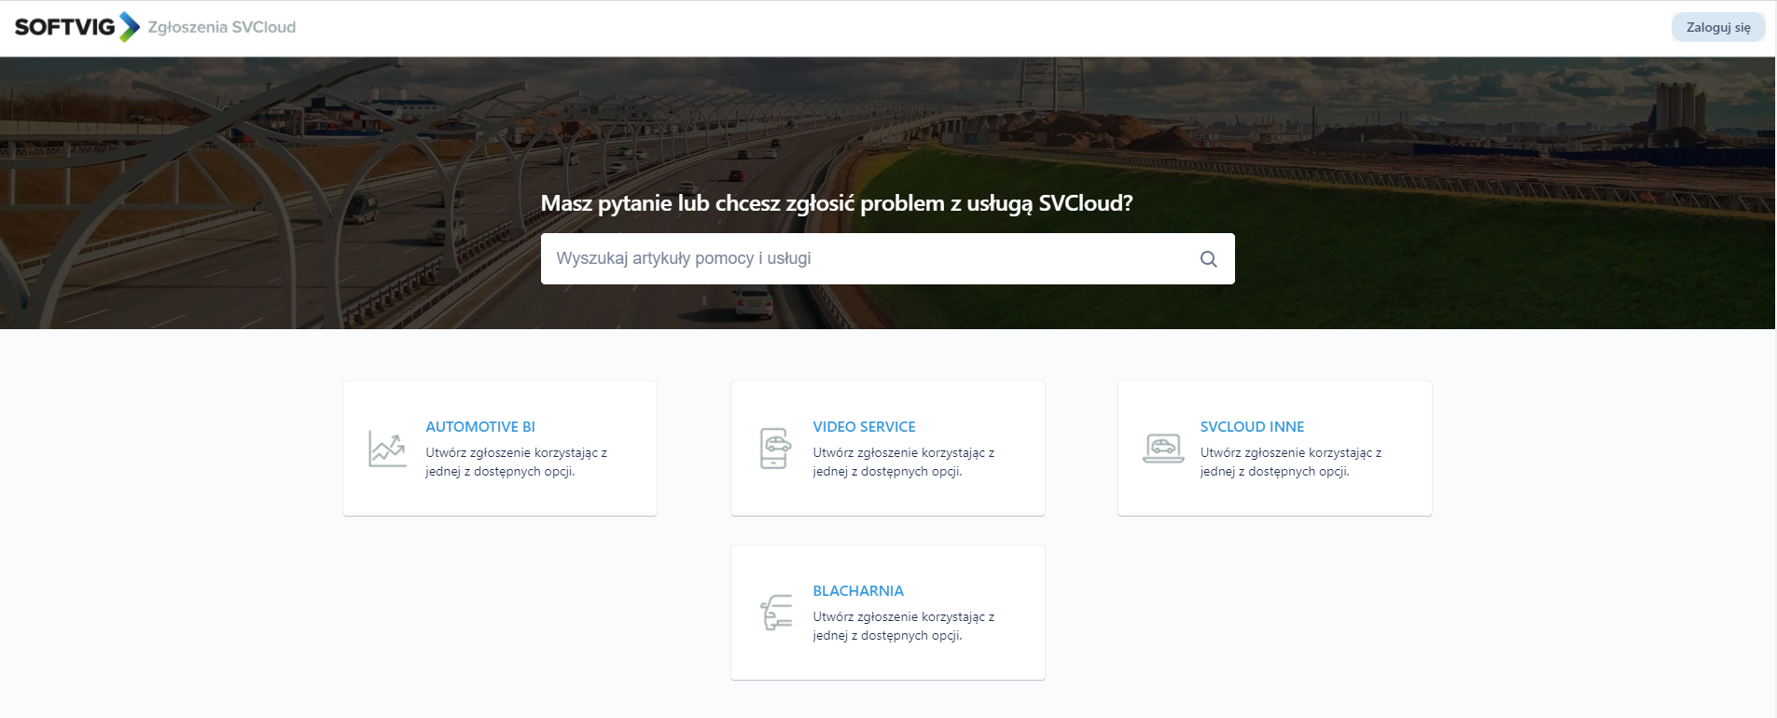This screenshot has height=718, width=1777.
Task: Click the description text under VIDEO SERVICE
Action: click(x=903, y=462)
